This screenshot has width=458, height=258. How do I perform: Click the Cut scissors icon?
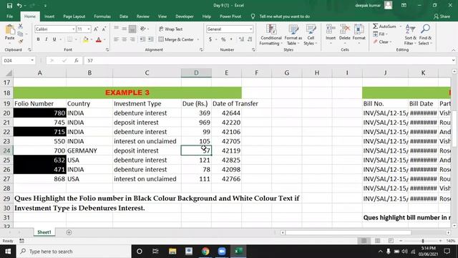(21, 27)
